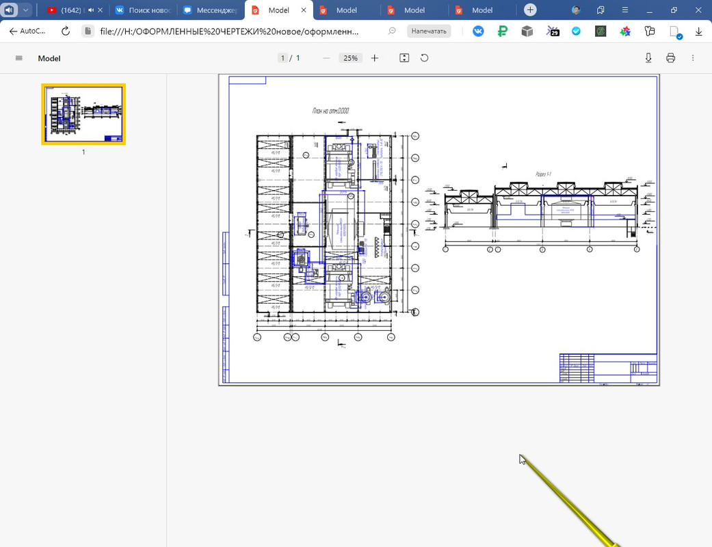Switch to the Мессенджер tab

pyautogui.click(x=211, y=10)
